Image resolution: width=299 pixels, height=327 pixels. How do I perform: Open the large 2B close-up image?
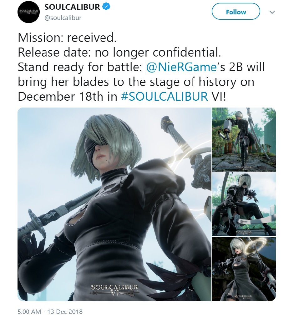(114, 204)
